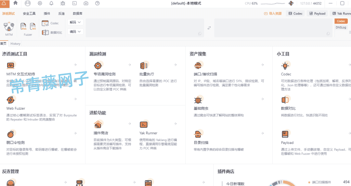
Task: Open the 插件商店 house icon
Action: click(x=98, y=124)
